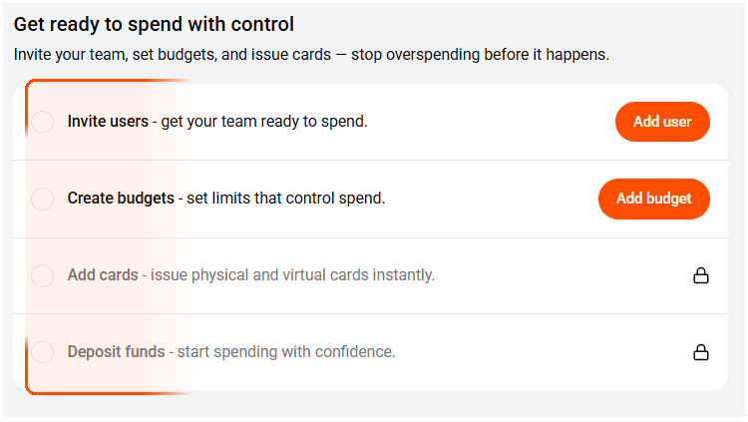748x422 pixels.
Task: Click the lock icon for Add cards
Action: 701,275
